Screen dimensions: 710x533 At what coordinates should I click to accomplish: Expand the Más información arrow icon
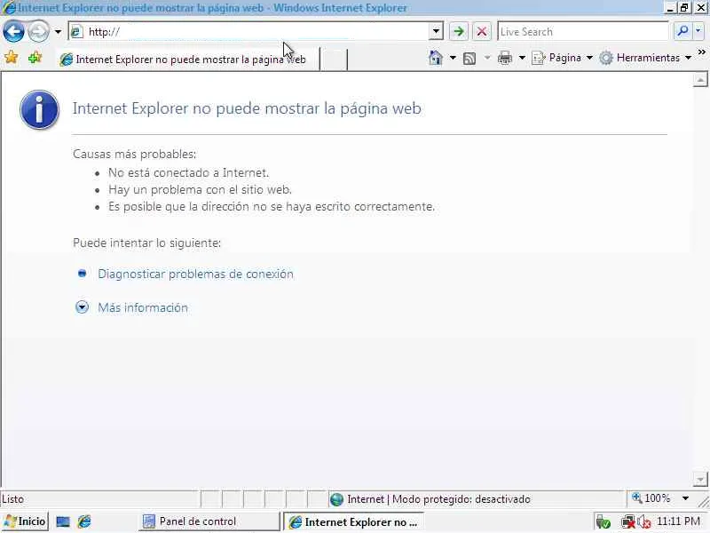point(82,307)
